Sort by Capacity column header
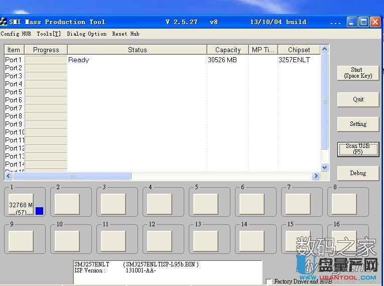 [227, 50]
